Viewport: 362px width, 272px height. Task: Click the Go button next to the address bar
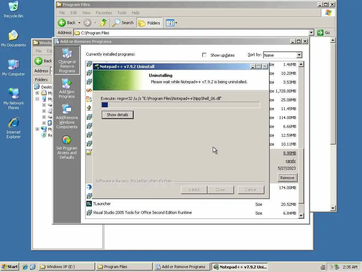tap(324, 33)
